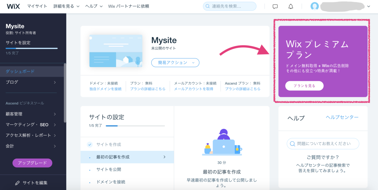
Task: Click the プランを見る button
Action: [304, 86]
